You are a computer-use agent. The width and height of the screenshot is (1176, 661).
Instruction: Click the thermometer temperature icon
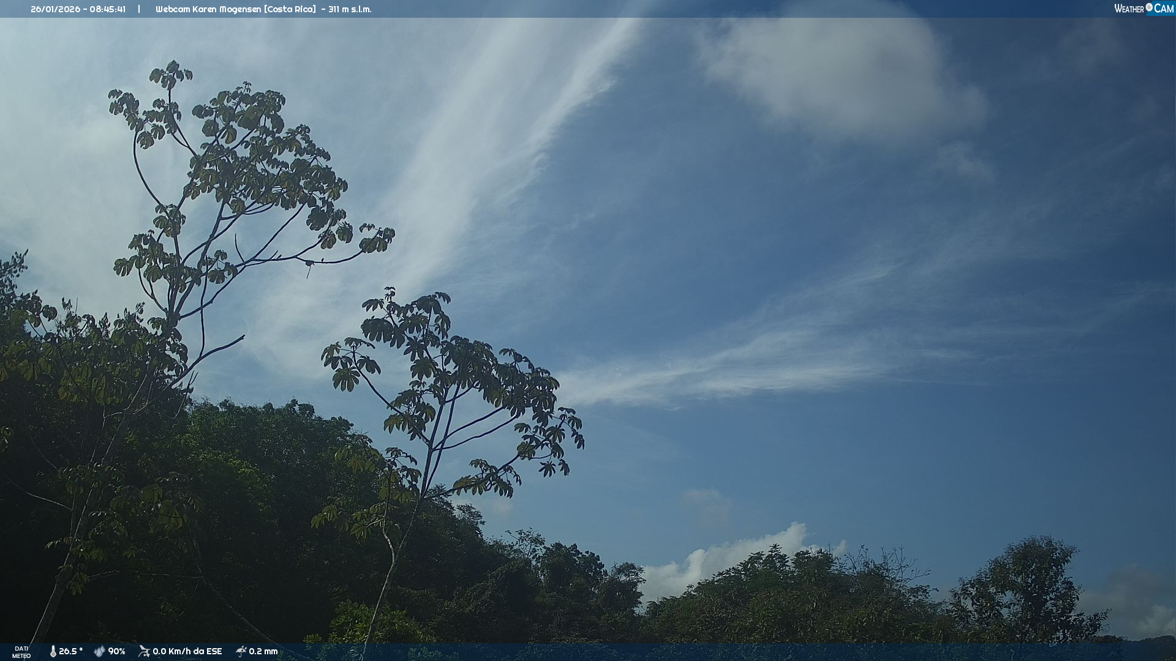53,651
